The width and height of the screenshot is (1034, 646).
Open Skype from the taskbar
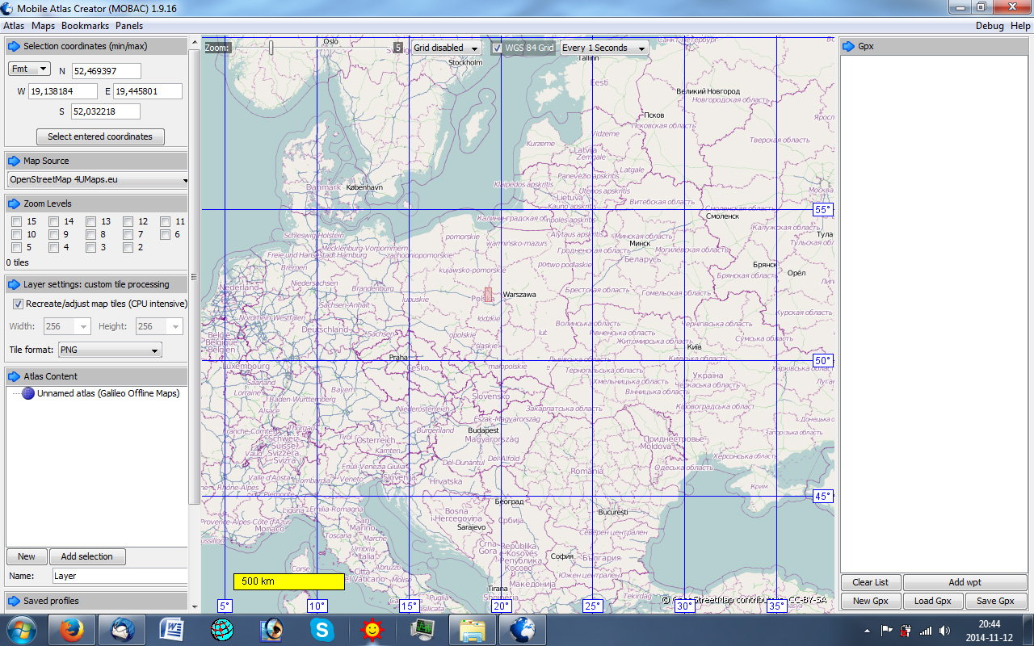(x=322, y=629)
